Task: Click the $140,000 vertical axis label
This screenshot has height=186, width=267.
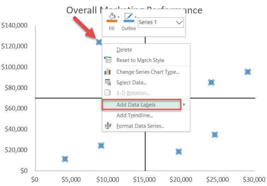Action: tap(14, 25)
